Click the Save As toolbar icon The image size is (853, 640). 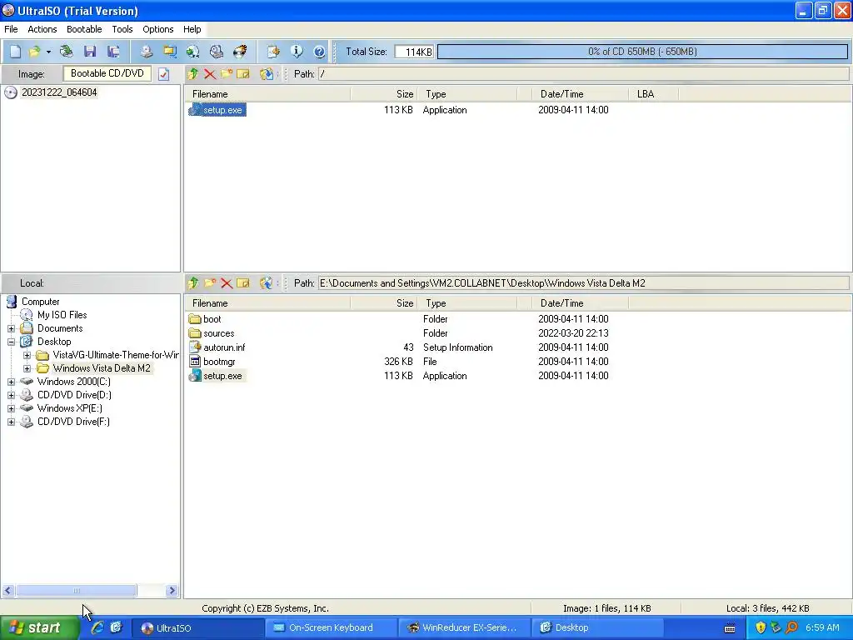click(x=113, y=52)
